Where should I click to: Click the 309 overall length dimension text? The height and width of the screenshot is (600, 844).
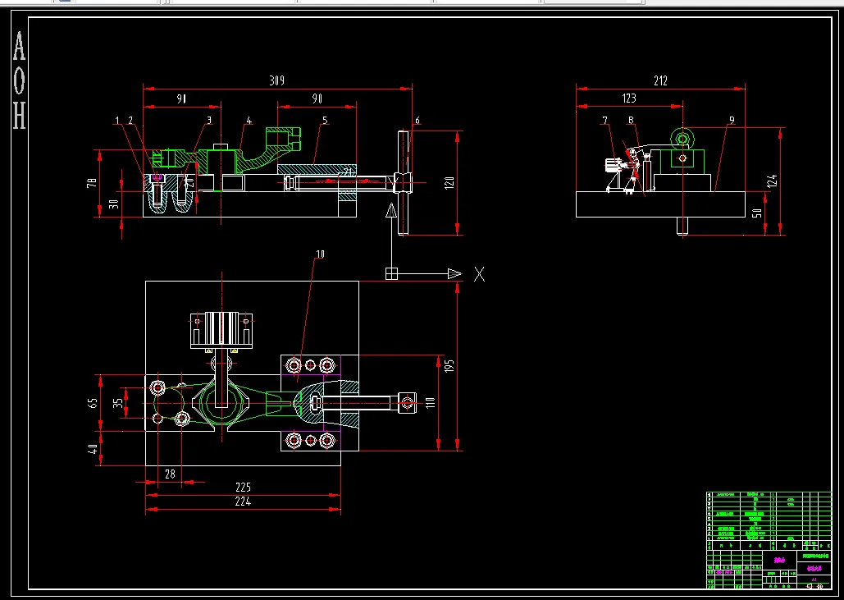point(276,80)
